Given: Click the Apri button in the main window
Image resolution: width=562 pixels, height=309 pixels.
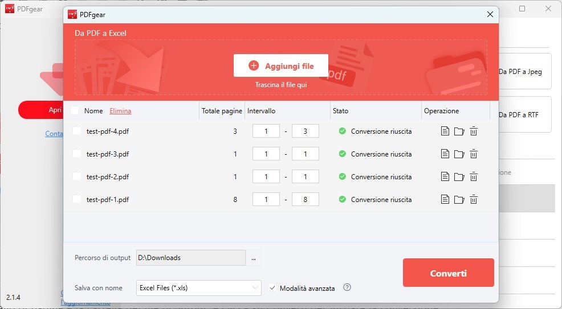Looking at the screenshot, I should [40, 110].
